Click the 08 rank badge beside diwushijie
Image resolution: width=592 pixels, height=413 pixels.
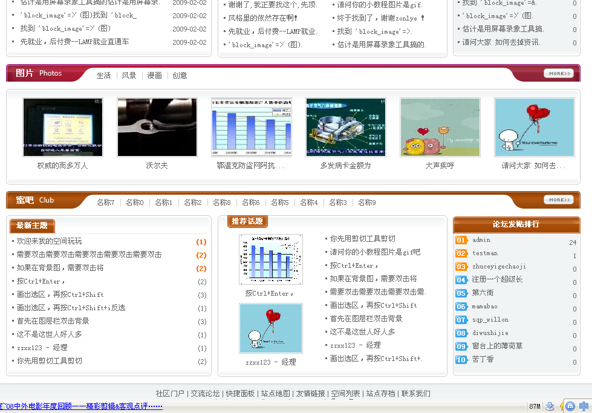coord(461,333)
